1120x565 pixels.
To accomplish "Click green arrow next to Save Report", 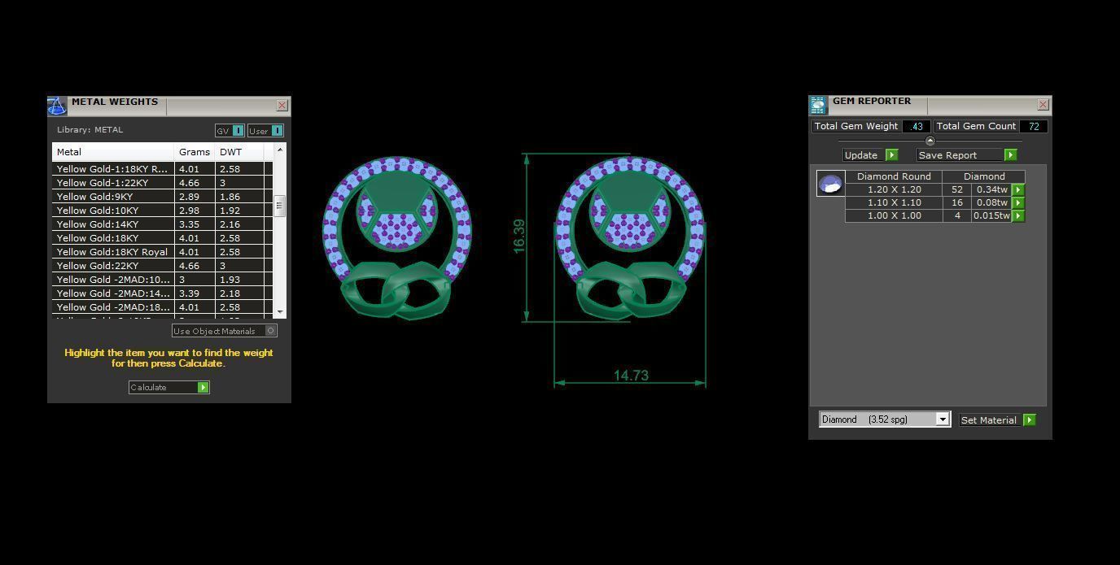I will click(1010, 155).
